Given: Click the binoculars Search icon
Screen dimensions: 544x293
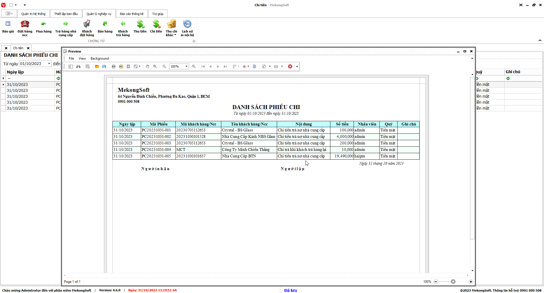Looking at the screenshot, I should pyautogui.click(x=78, y=66).
